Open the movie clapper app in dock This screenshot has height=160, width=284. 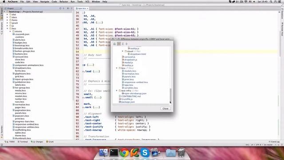[x=155, y=152]
